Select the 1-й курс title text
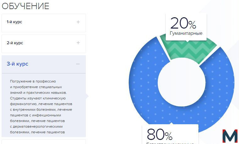239x144 pixels. (14, 22)
